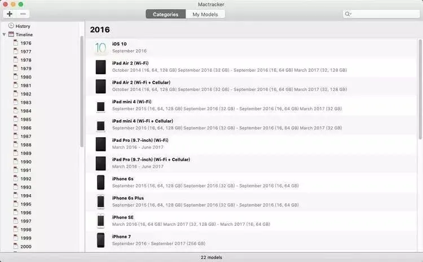Click the iPhone SE device icon
The image size is (423, 262).
pos(100,221)
